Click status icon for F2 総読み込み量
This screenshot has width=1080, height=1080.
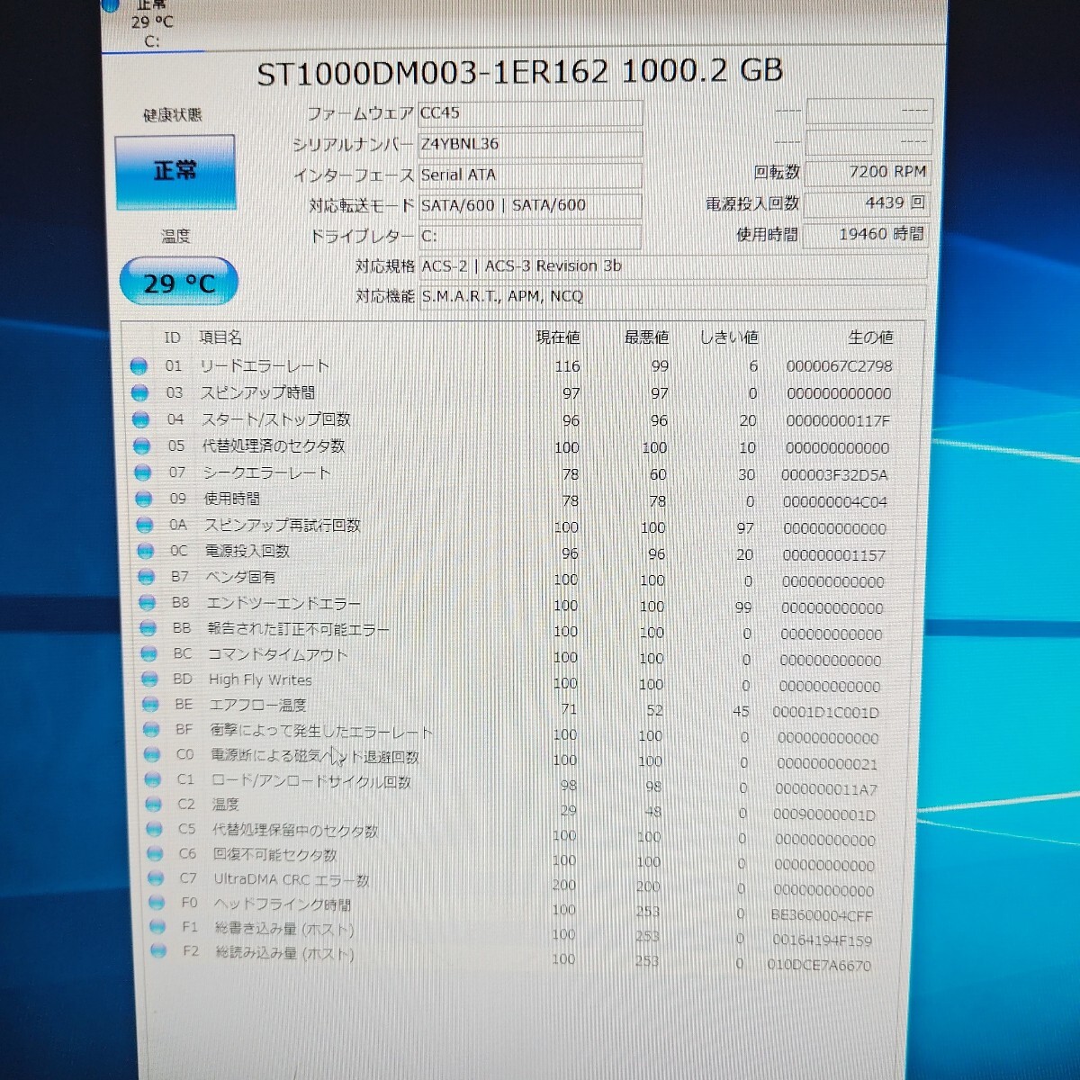click(159, 950)
